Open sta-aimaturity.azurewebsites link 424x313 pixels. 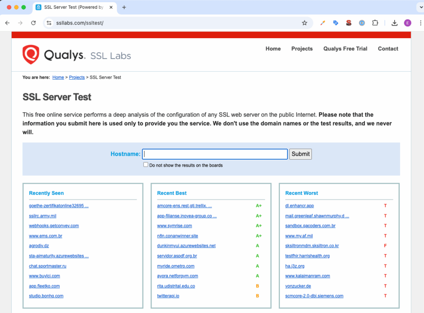tap(59, 256)
